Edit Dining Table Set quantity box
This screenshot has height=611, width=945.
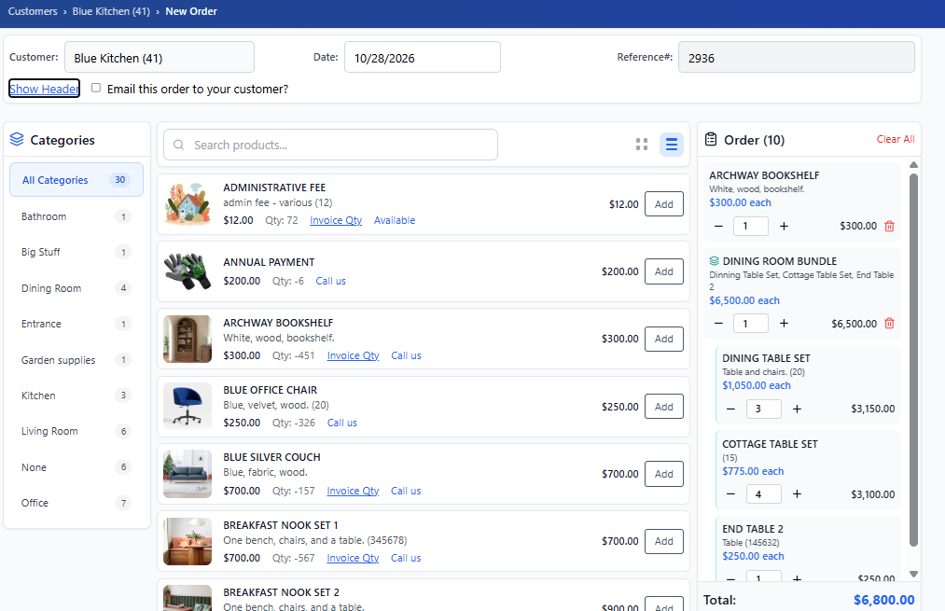click(x=764, y=409)
